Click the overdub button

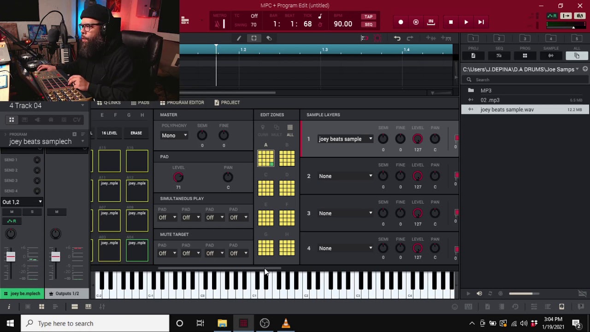point(416,22)
